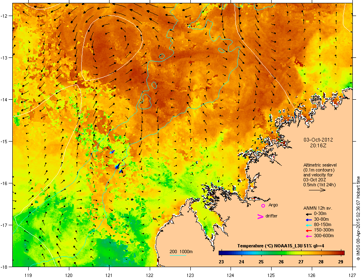Click the blue 30-80m arrow legend icon
This screenshot has width=361, height=279.
[308, 220]
